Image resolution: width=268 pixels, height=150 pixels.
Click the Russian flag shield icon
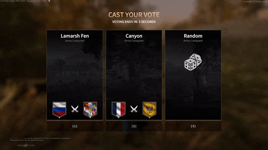59,110
